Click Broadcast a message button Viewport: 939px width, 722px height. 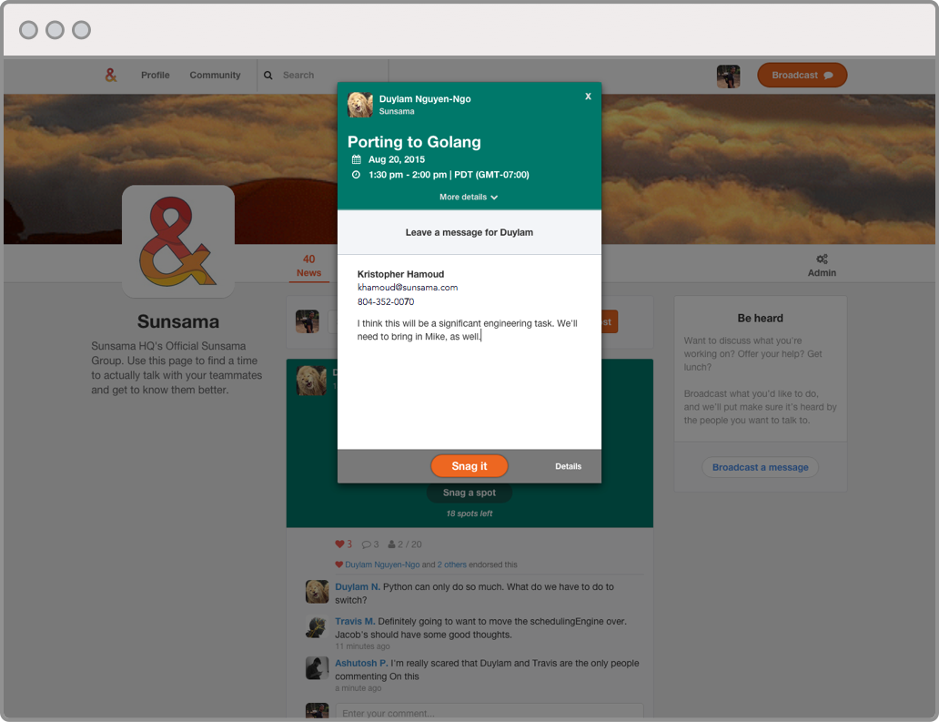click(760, 467)
